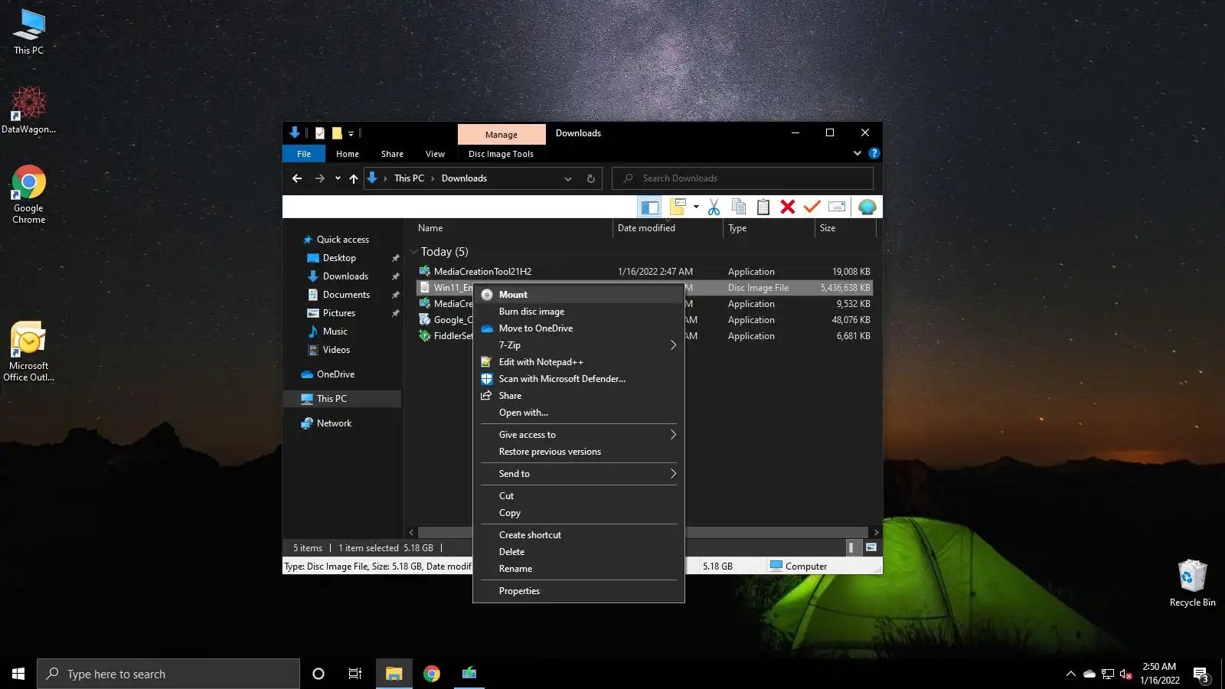Choose Delete from the context menu
Viewport: 1225px width, 689px height.
pyautogui.click(x=578, y=552)
